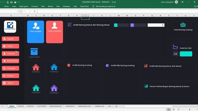Screen dimensions: 198x111
Task: Open the Review ribbon tab
Action: coord(50,6)
